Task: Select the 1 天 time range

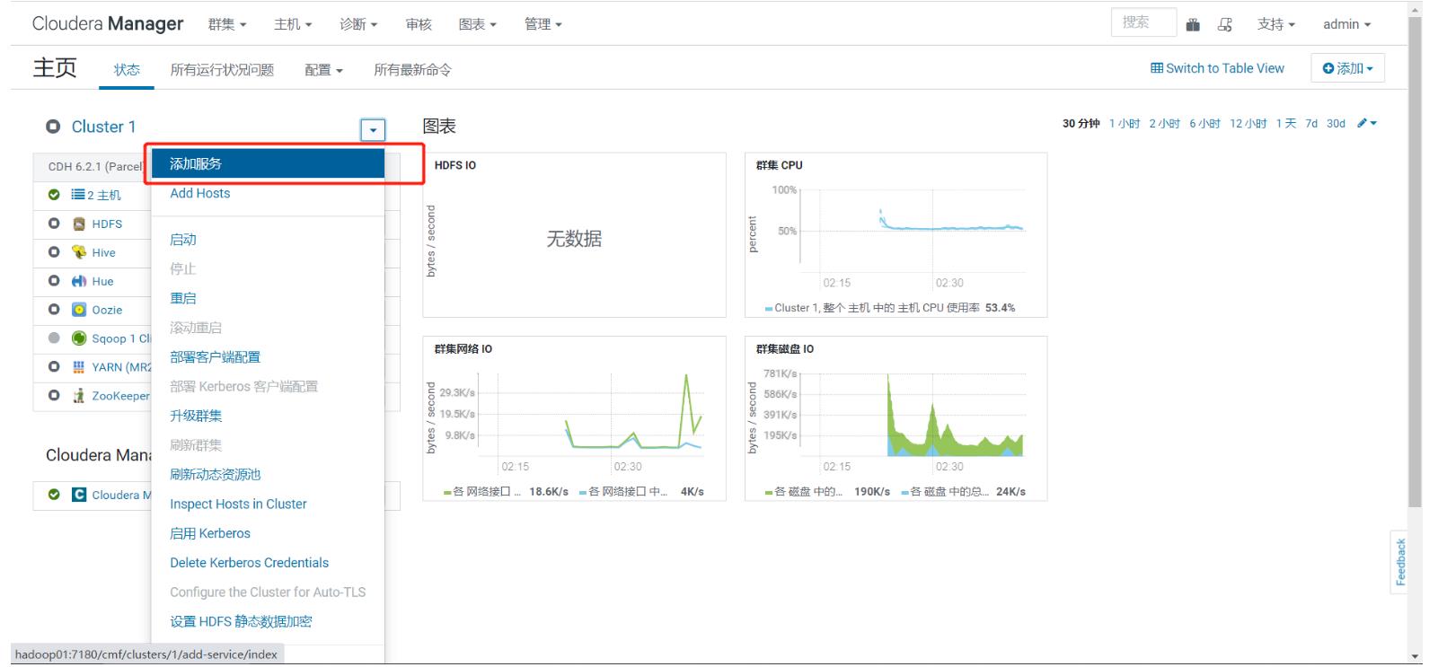Action: click(x=1285, y=124)
